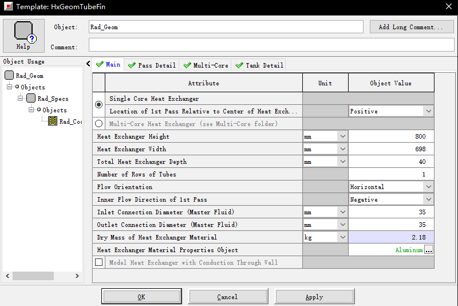458x306 pixels.
Task: Select Single Core Heat Exchanger radio button
Action: [99, 105]
